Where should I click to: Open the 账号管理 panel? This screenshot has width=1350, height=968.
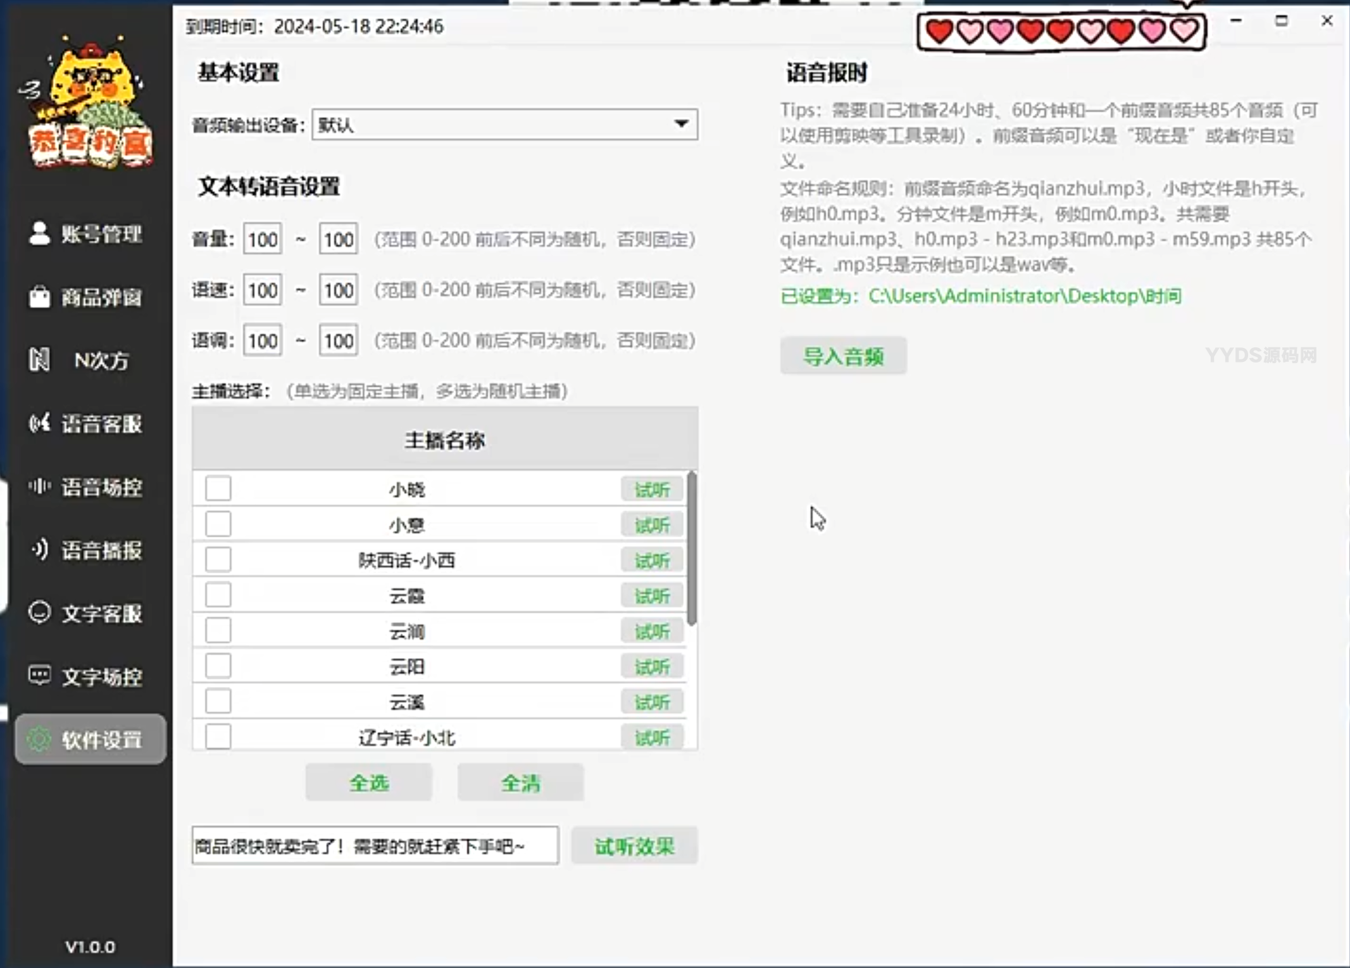tap(89, 234)
